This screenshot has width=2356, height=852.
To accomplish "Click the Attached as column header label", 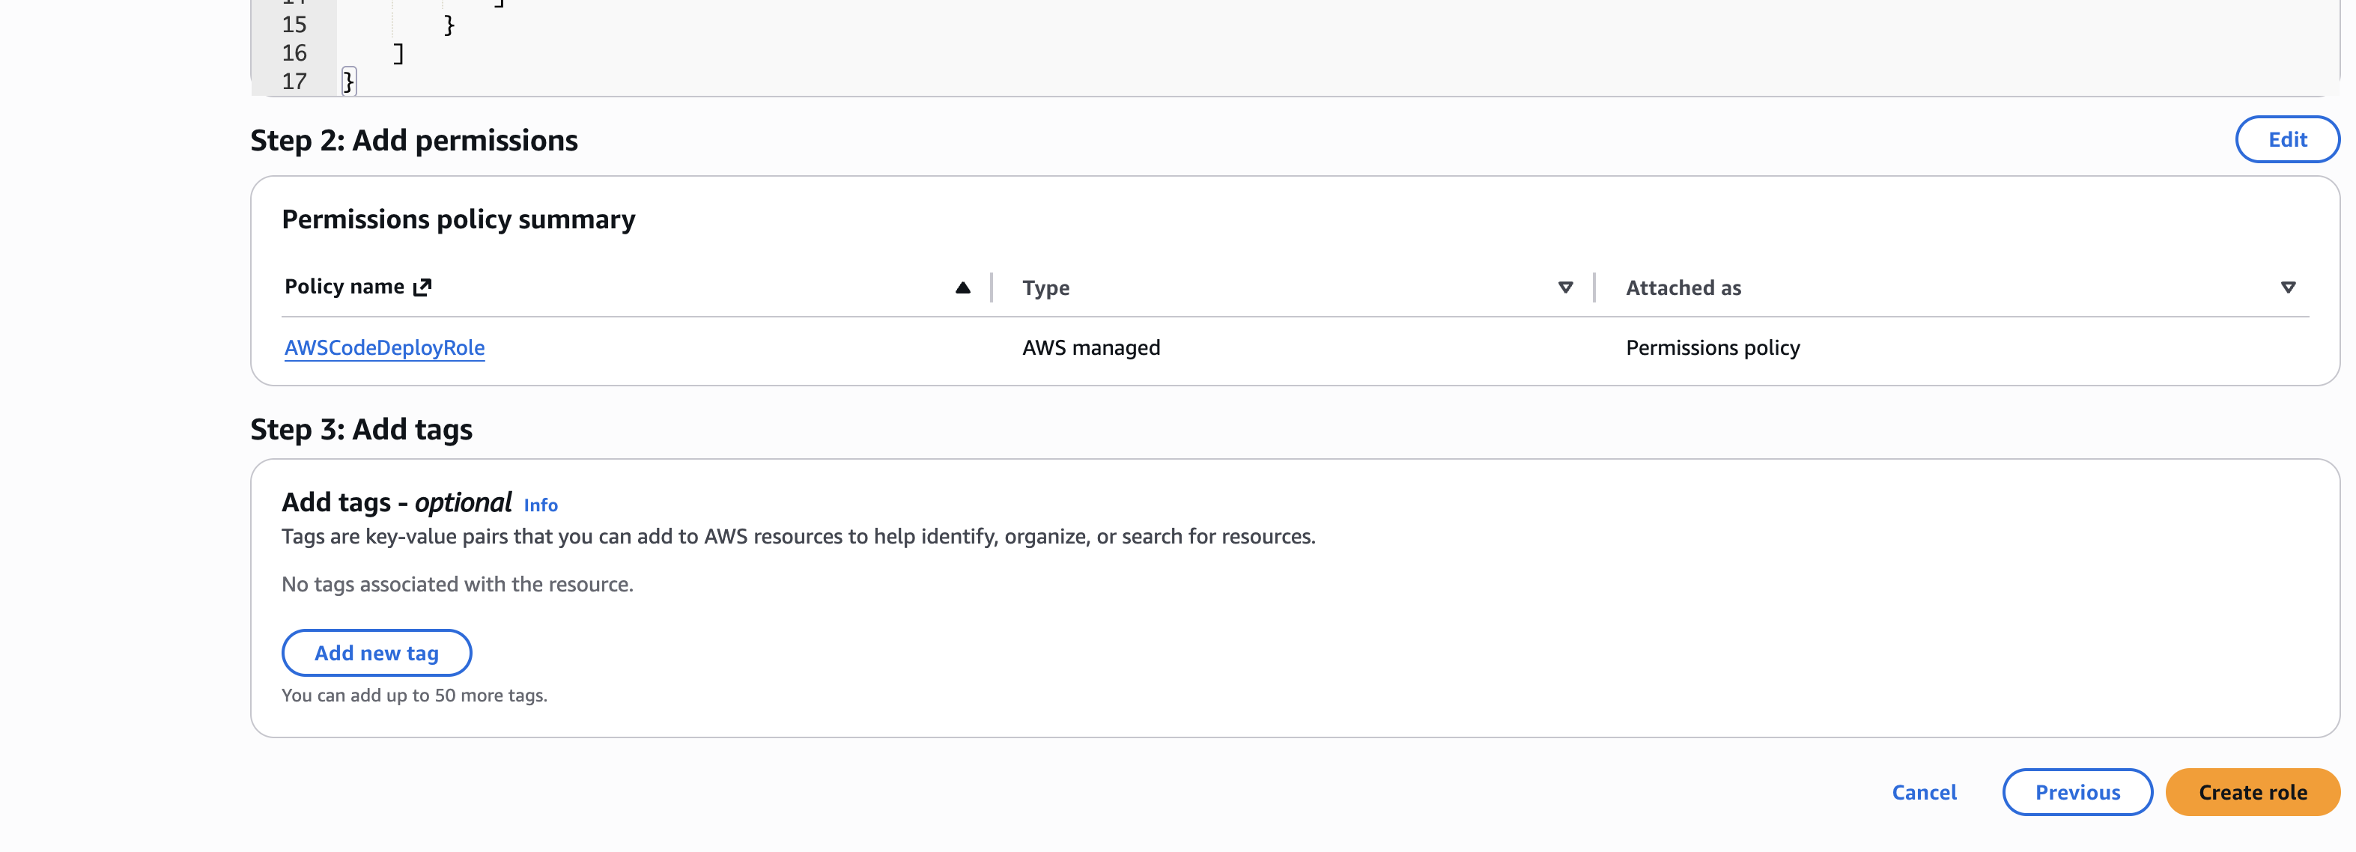I will pyautogui.click(x=1683, y=288).
